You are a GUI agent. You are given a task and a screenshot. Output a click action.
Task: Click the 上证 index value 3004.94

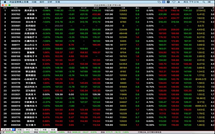[x=9, y=132]
